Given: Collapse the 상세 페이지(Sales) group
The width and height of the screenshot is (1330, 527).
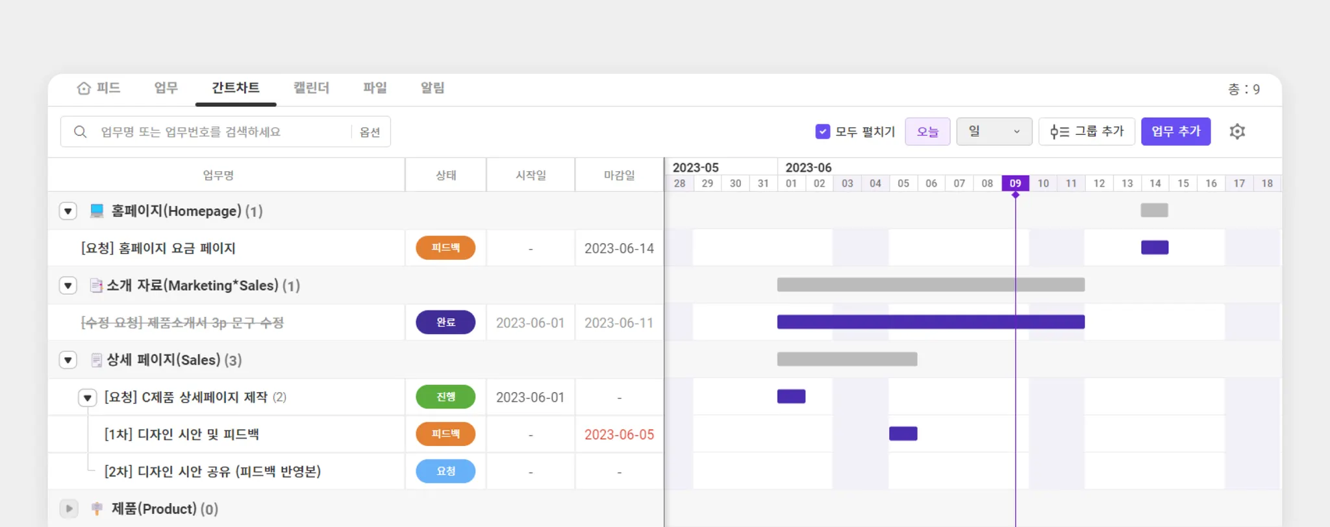Looking at the screenshot, I should [68, 360].
